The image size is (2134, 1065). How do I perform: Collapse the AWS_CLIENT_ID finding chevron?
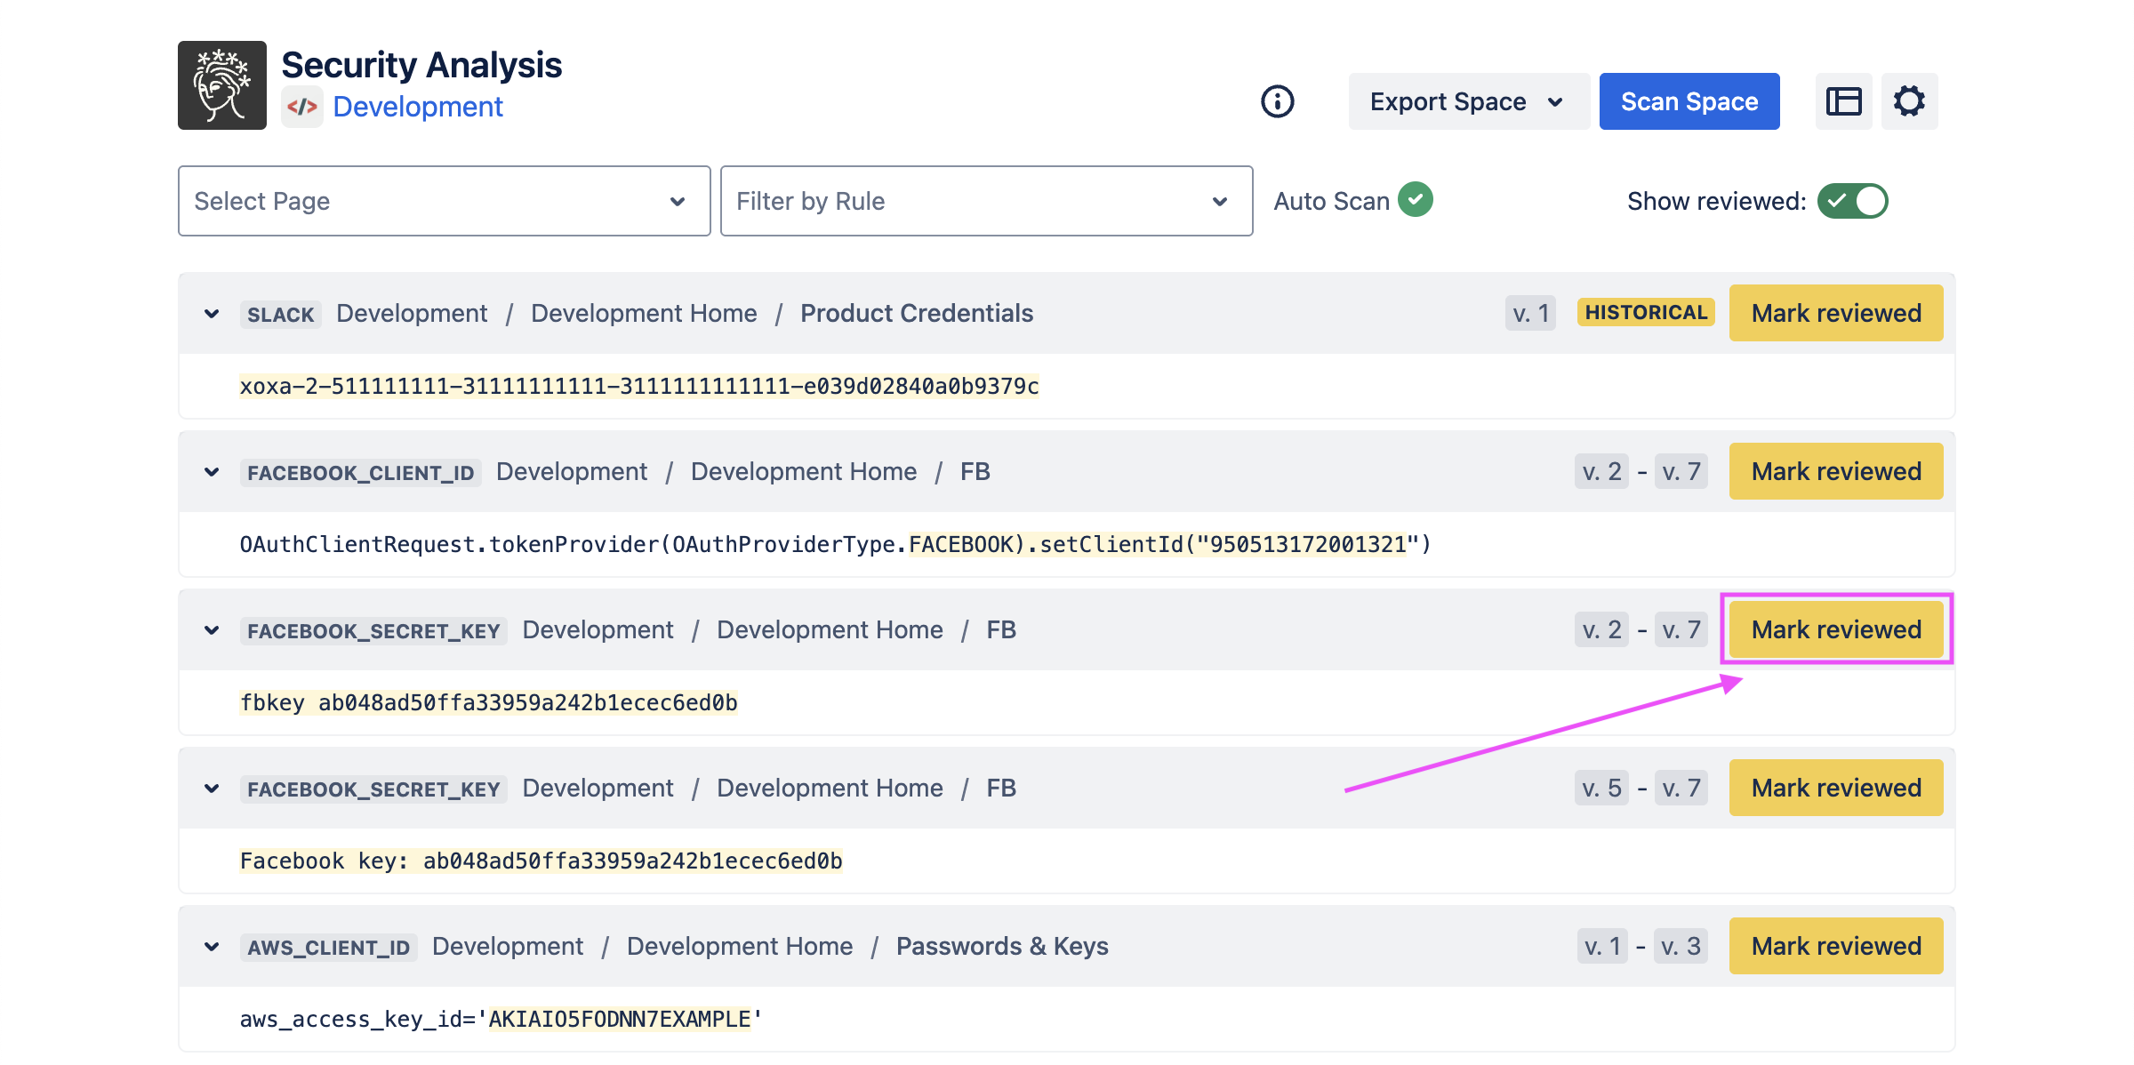(212, 947)
